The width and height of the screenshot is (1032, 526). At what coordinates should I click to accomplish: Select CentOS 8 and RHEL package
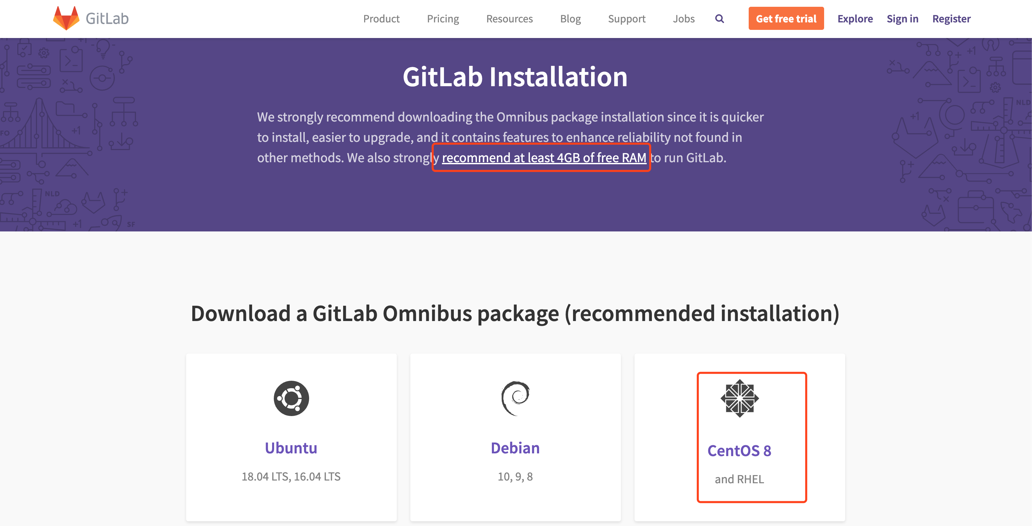(x=740, y=450)
